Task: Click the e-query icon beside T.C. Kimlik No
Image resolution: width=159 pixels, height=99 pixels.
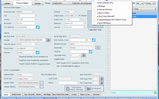Action: [x=38, y=27]
